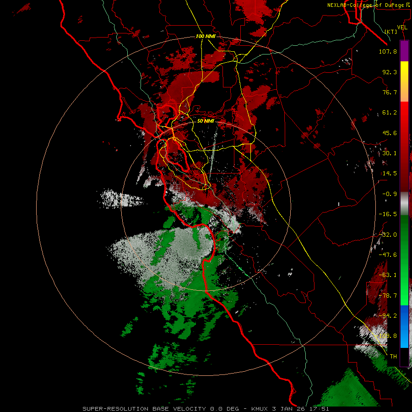Select the 30.1 legend value
Viewport: 412px width, 412px height.
click(x=390, y=153)
